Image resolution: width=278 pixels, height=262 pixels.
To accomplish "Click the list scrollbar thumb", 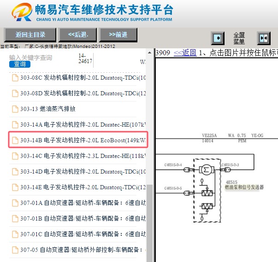I will [150, 223].
